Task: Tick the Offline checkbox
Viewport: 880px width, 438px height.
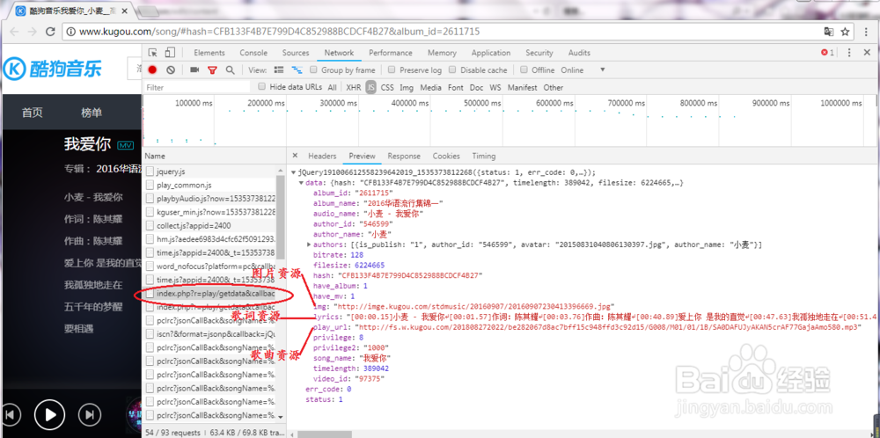Action: [524, 70]
